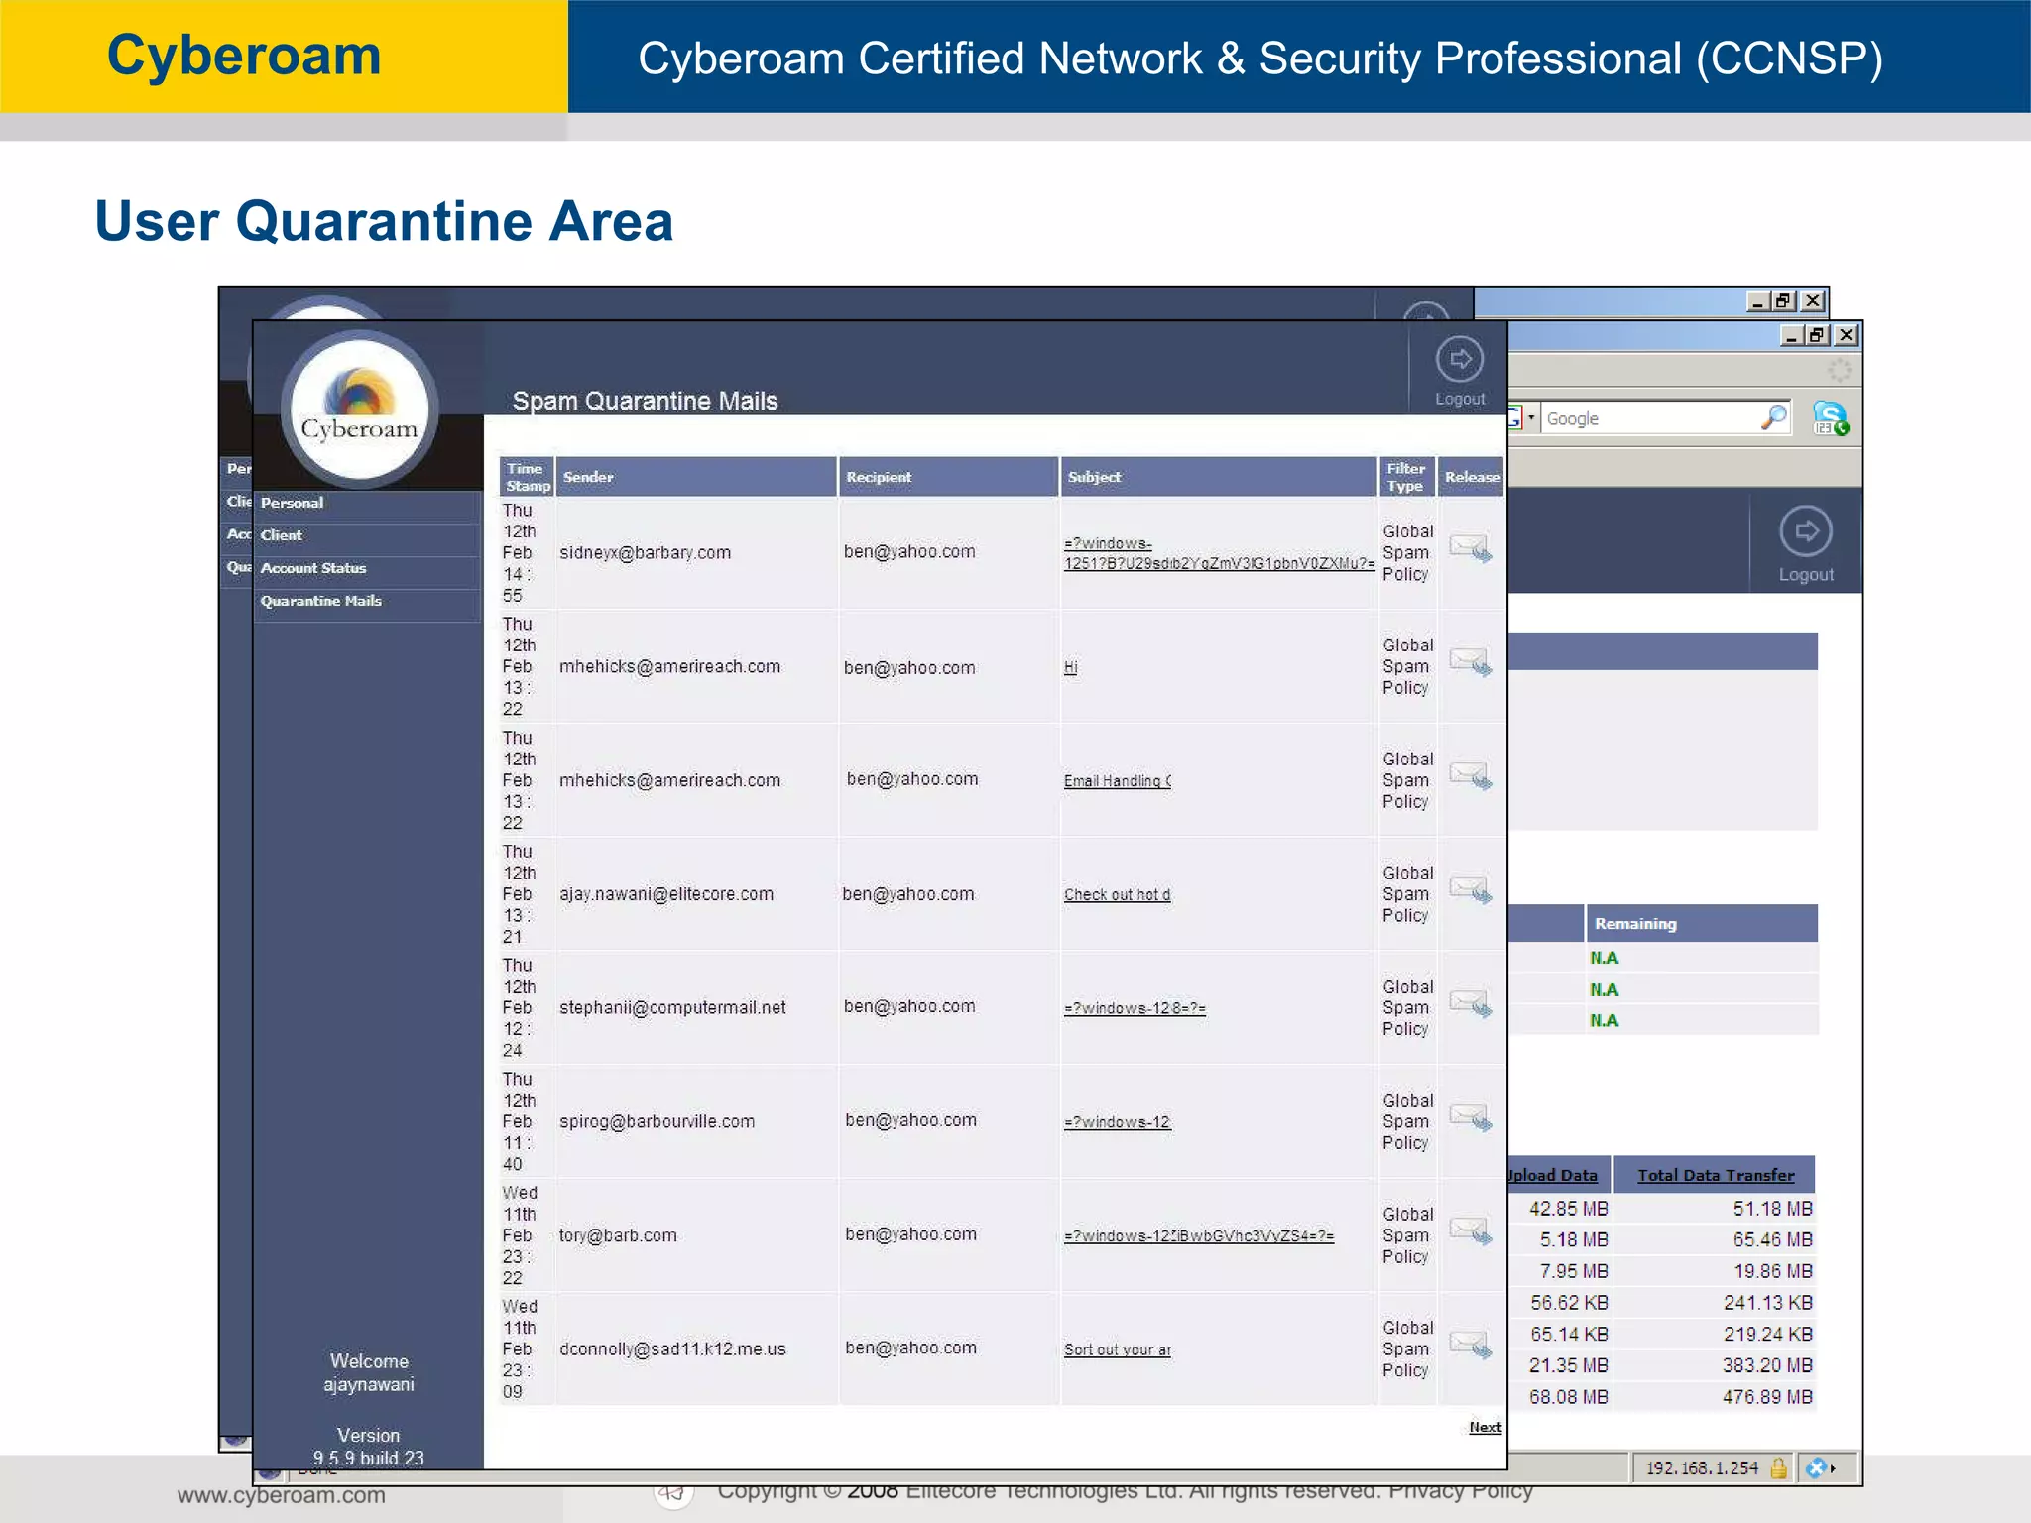Release mail from stephanii@computermail.net
The height and width of the screenshot is (1523, 2031).
click(x=1470, y=1003)
